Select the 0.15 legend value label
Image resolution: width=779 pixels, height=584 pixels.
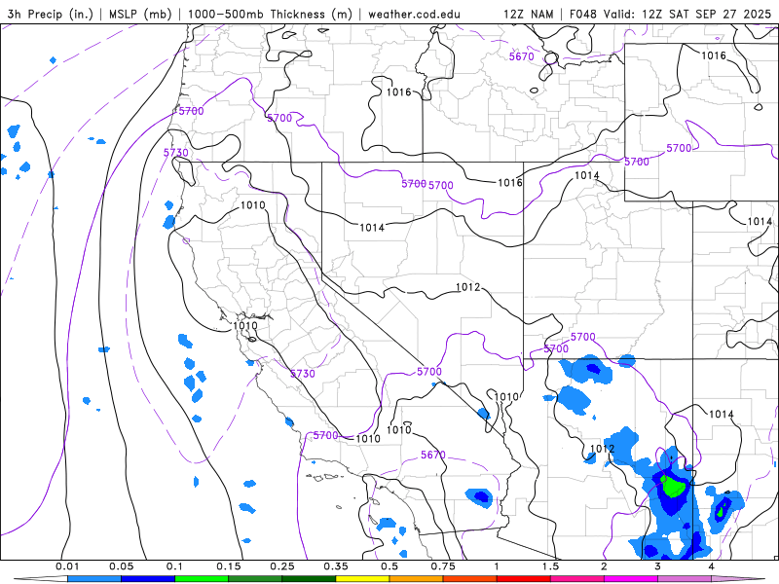point(229,566)
